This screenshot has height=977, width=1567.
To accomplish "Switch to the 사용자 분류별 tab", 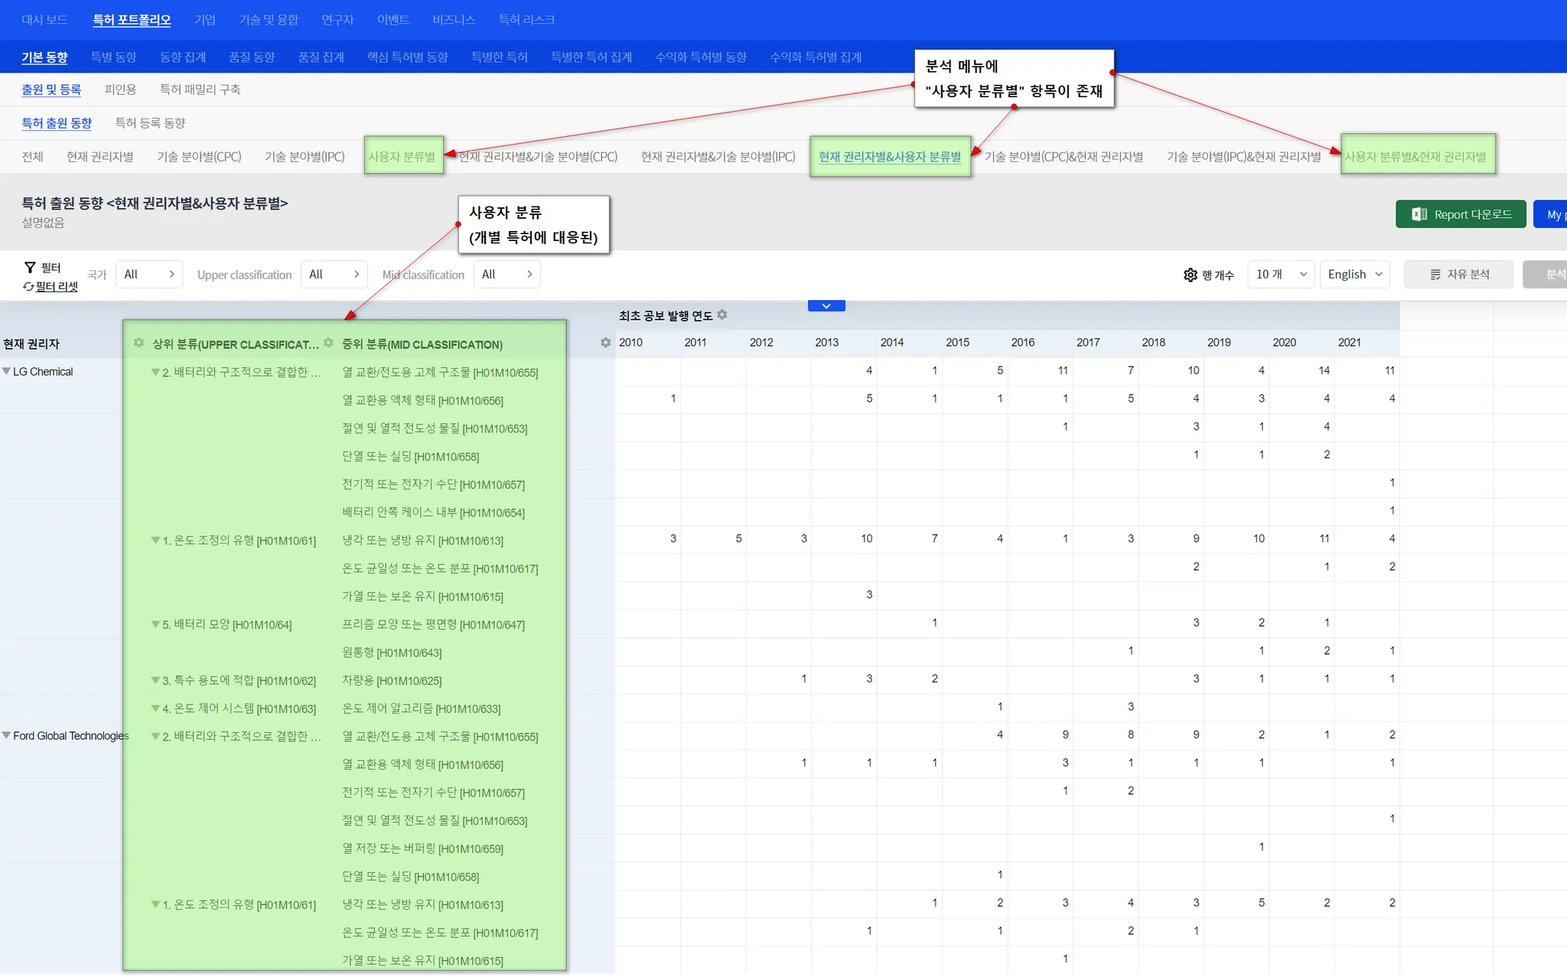I will coord(402,156).
